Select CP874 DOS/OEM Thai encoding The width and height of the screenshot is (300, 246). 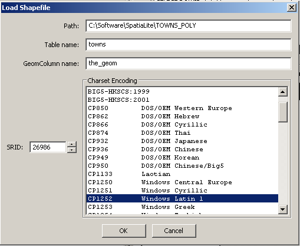click(182, 133)
